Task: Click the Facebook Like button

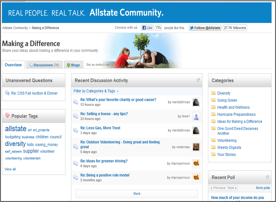Action: (147, 28)
